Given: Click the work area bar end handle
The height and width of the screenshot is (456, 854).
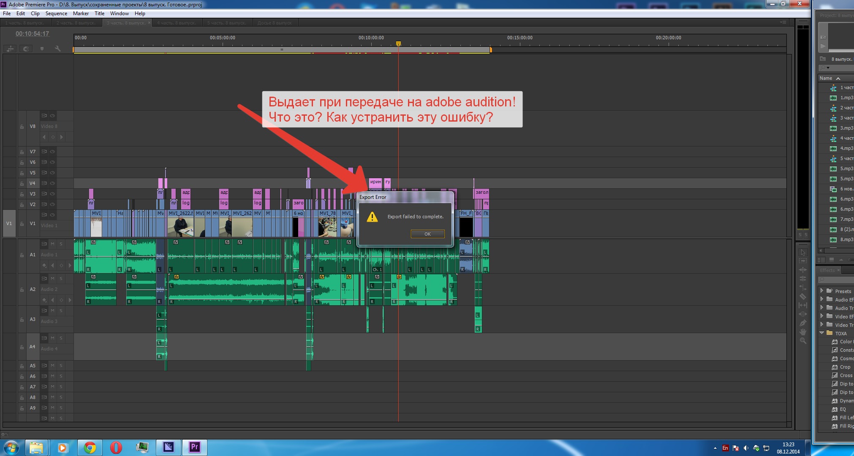Looking at the screenshot, I should click(x=491, y=50).
